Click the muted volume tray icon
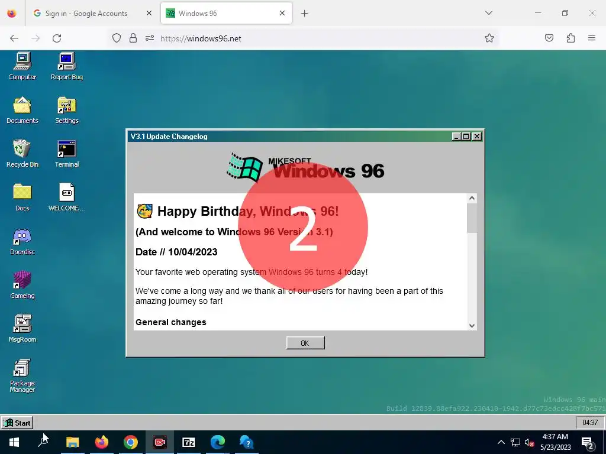Viewport: 606px width, 454px height. (530, 442)
